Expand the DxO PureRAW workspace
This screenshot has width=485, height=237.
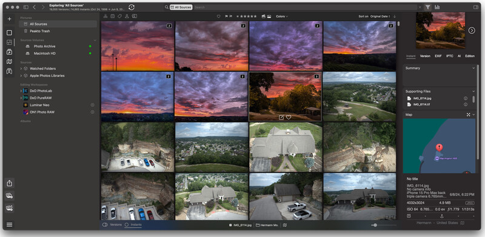click(x=21, y=98)
